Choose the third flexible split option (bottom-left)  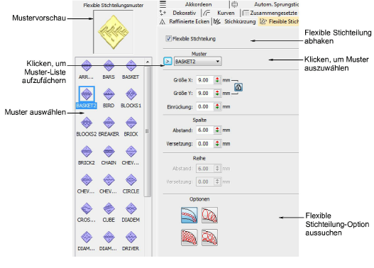click(x=189, y=238)
